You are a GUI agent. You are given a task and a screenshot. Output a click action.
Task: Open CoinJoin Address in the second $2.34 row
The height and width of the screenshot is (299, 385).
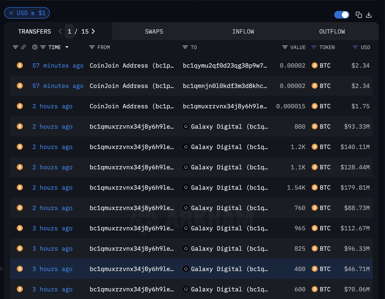132,86
